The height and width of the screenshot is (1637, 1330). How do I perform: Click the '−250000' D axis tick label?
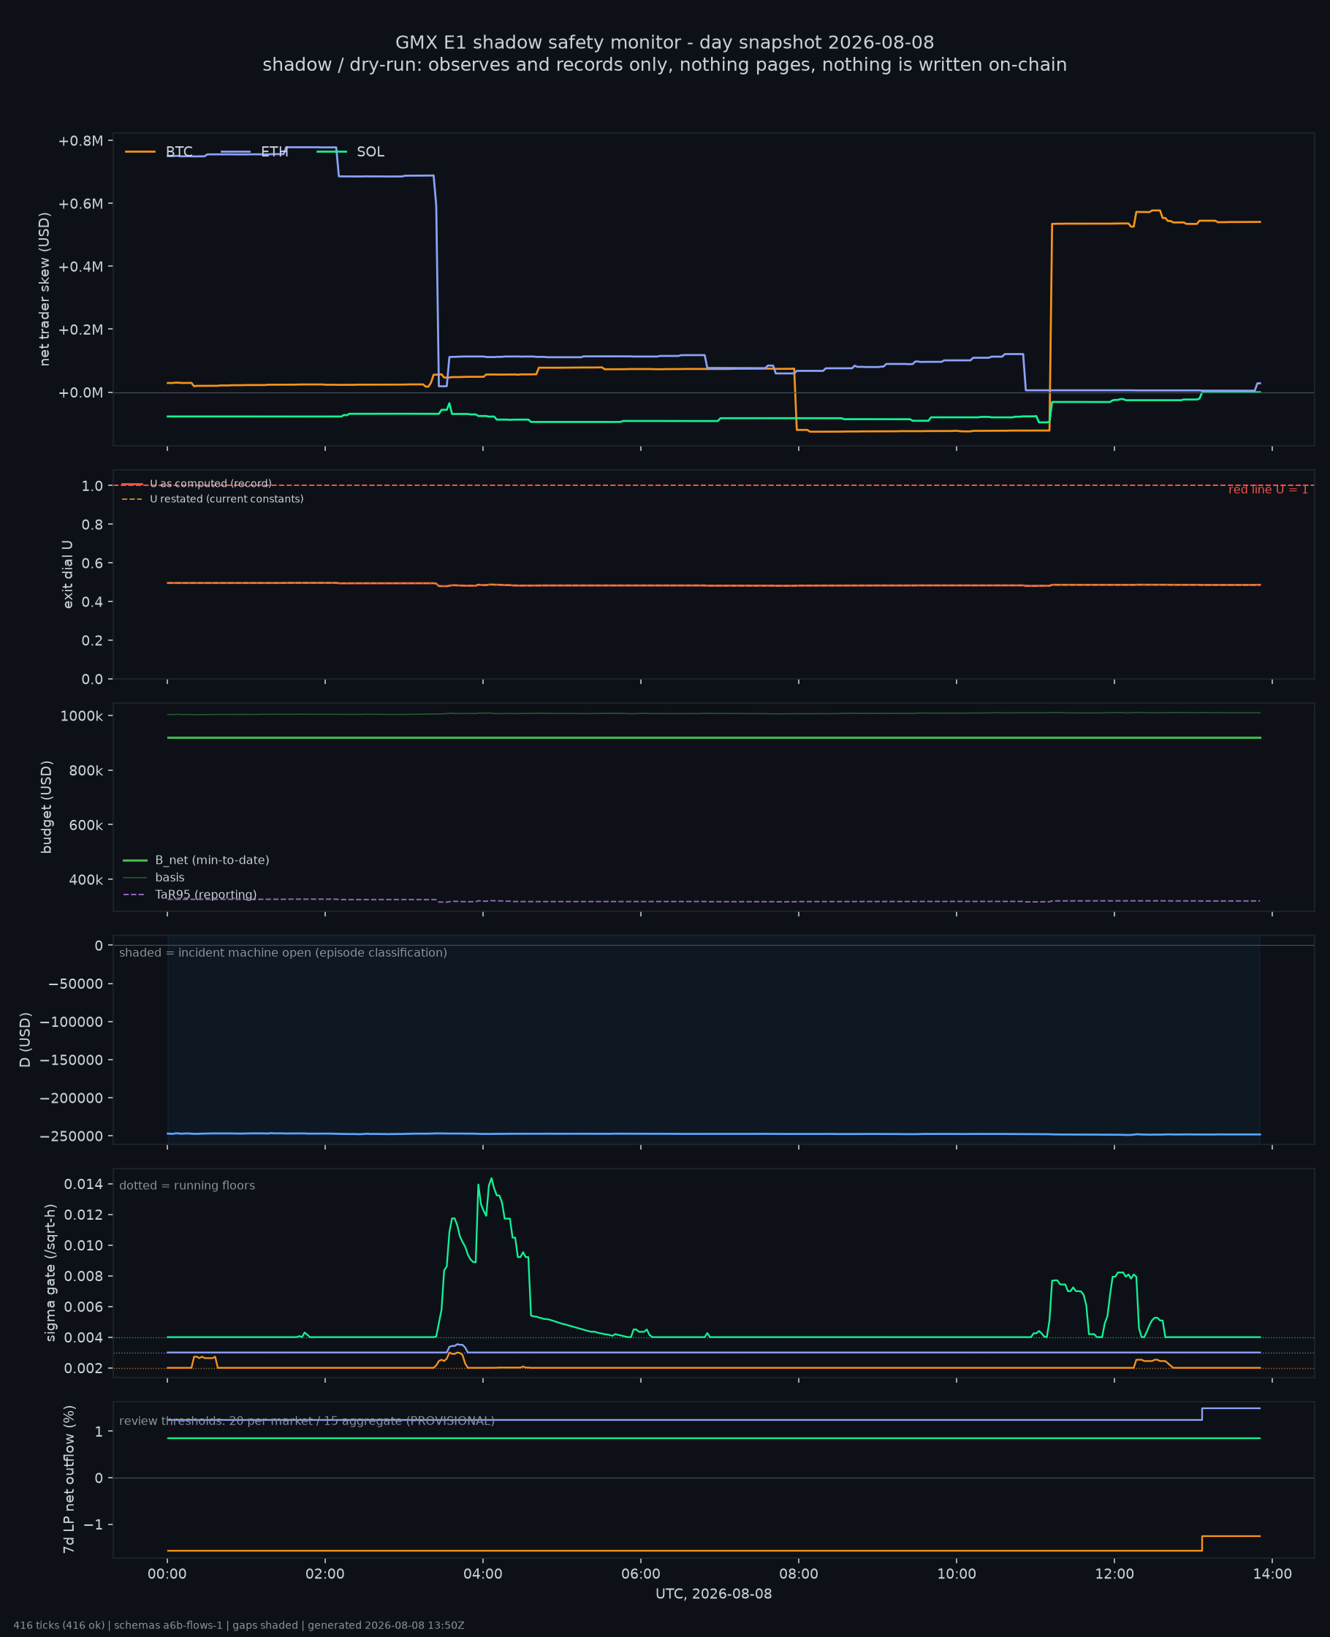tap(72, 1136)
